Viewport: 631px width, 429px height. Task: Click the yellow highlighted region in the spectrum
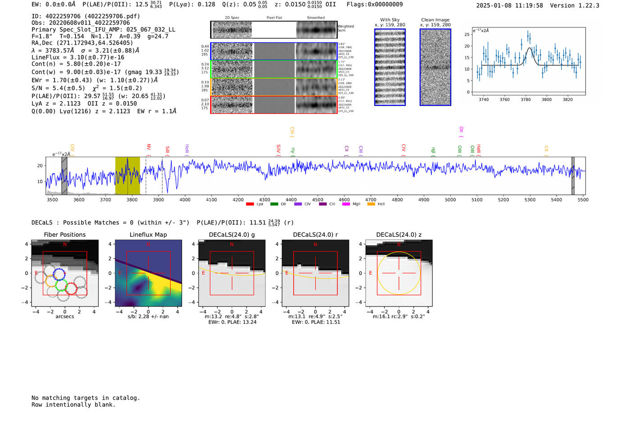click(x=128, y=176)
